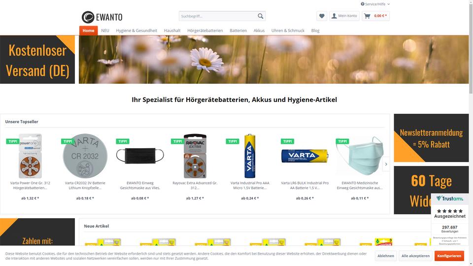Click the Zahlen mit: banner
The width and height of the screenshot is (473, 266).
(37, 232)
